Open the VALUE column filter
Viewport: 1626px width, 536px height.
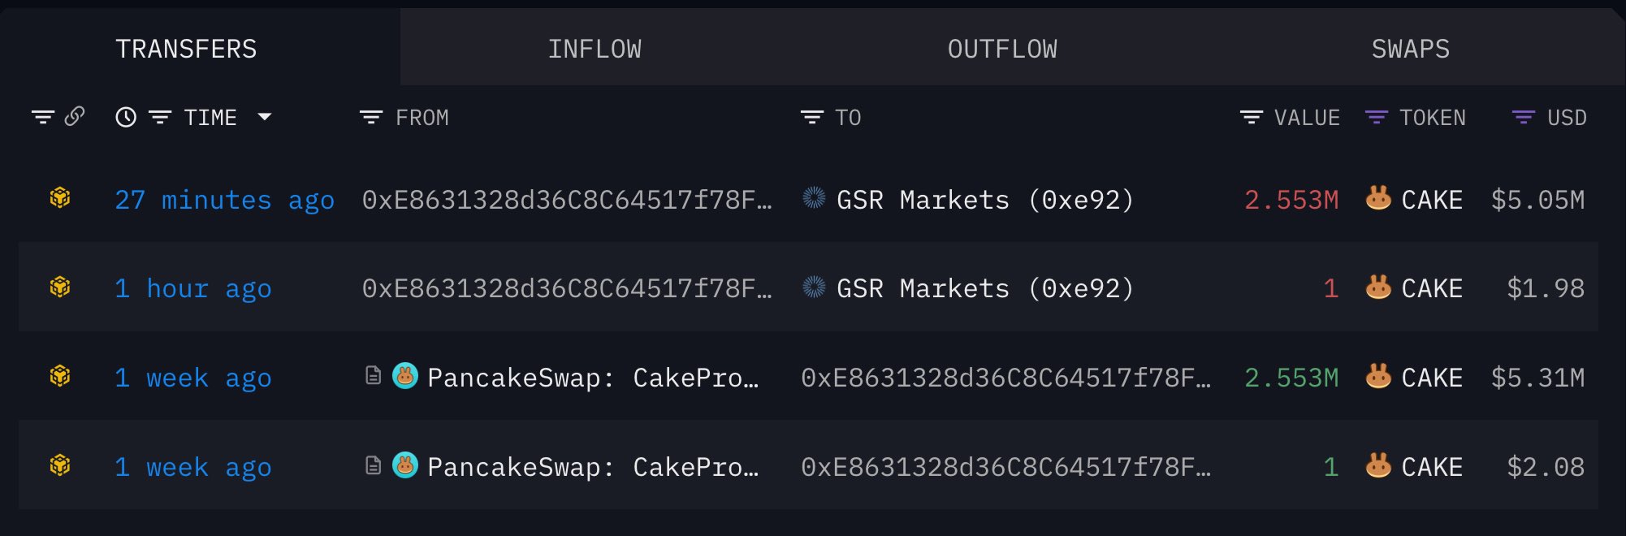[1251, 118]
